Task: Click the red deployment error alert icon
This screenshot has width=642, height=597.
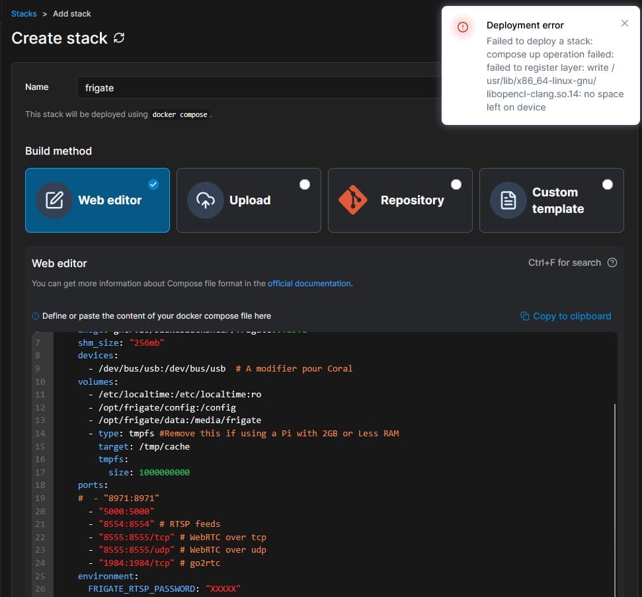Action: point(463,27)
